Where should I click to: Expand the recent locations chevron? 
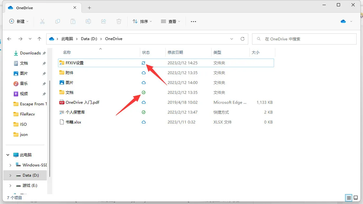click(30, 39)
